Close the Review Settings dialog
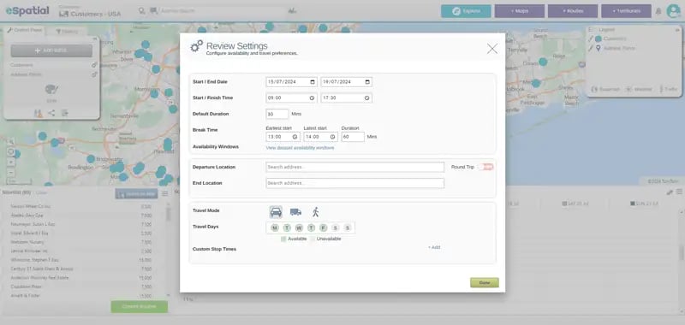 click(x=491, y=49)
